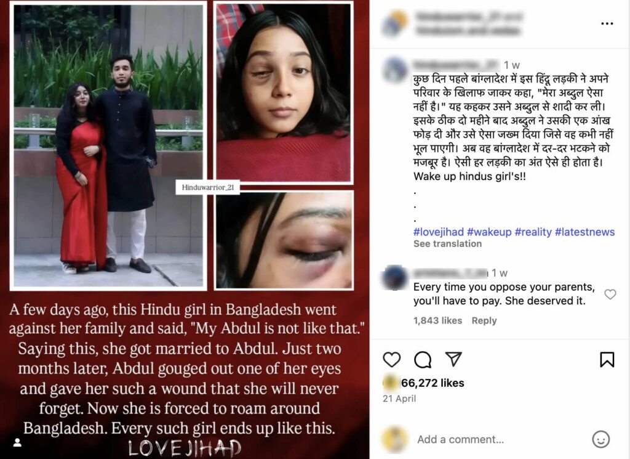Open the #latestnews hashtag
This screenshot has width=630, height=459.
pos(584,232)
